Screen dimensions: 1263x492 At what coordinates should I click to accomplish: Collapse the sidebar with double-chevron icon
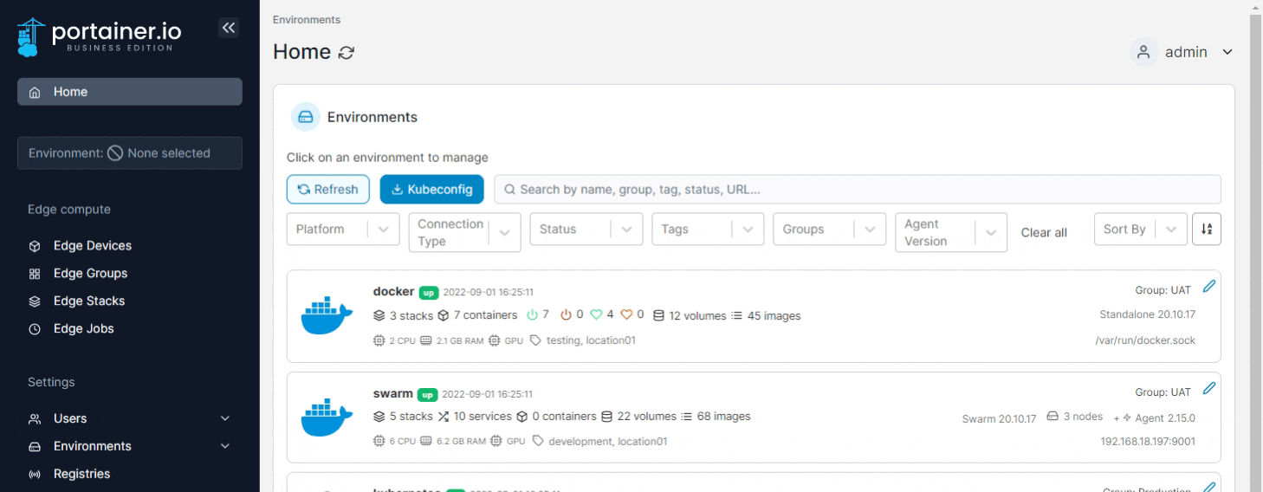(228, 28)
